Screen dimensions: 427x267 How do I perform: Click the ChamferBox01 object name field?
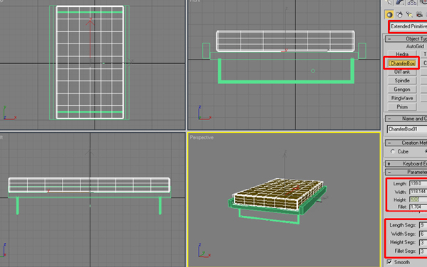click(407, 129)
